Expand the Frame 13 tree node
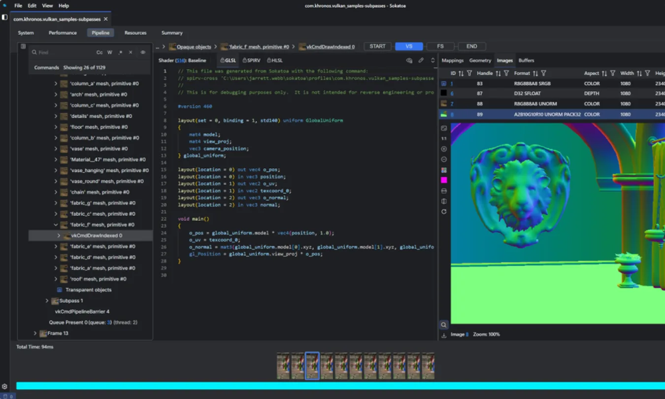The width and height of the screenshot is (665, 399). [35, 333]
